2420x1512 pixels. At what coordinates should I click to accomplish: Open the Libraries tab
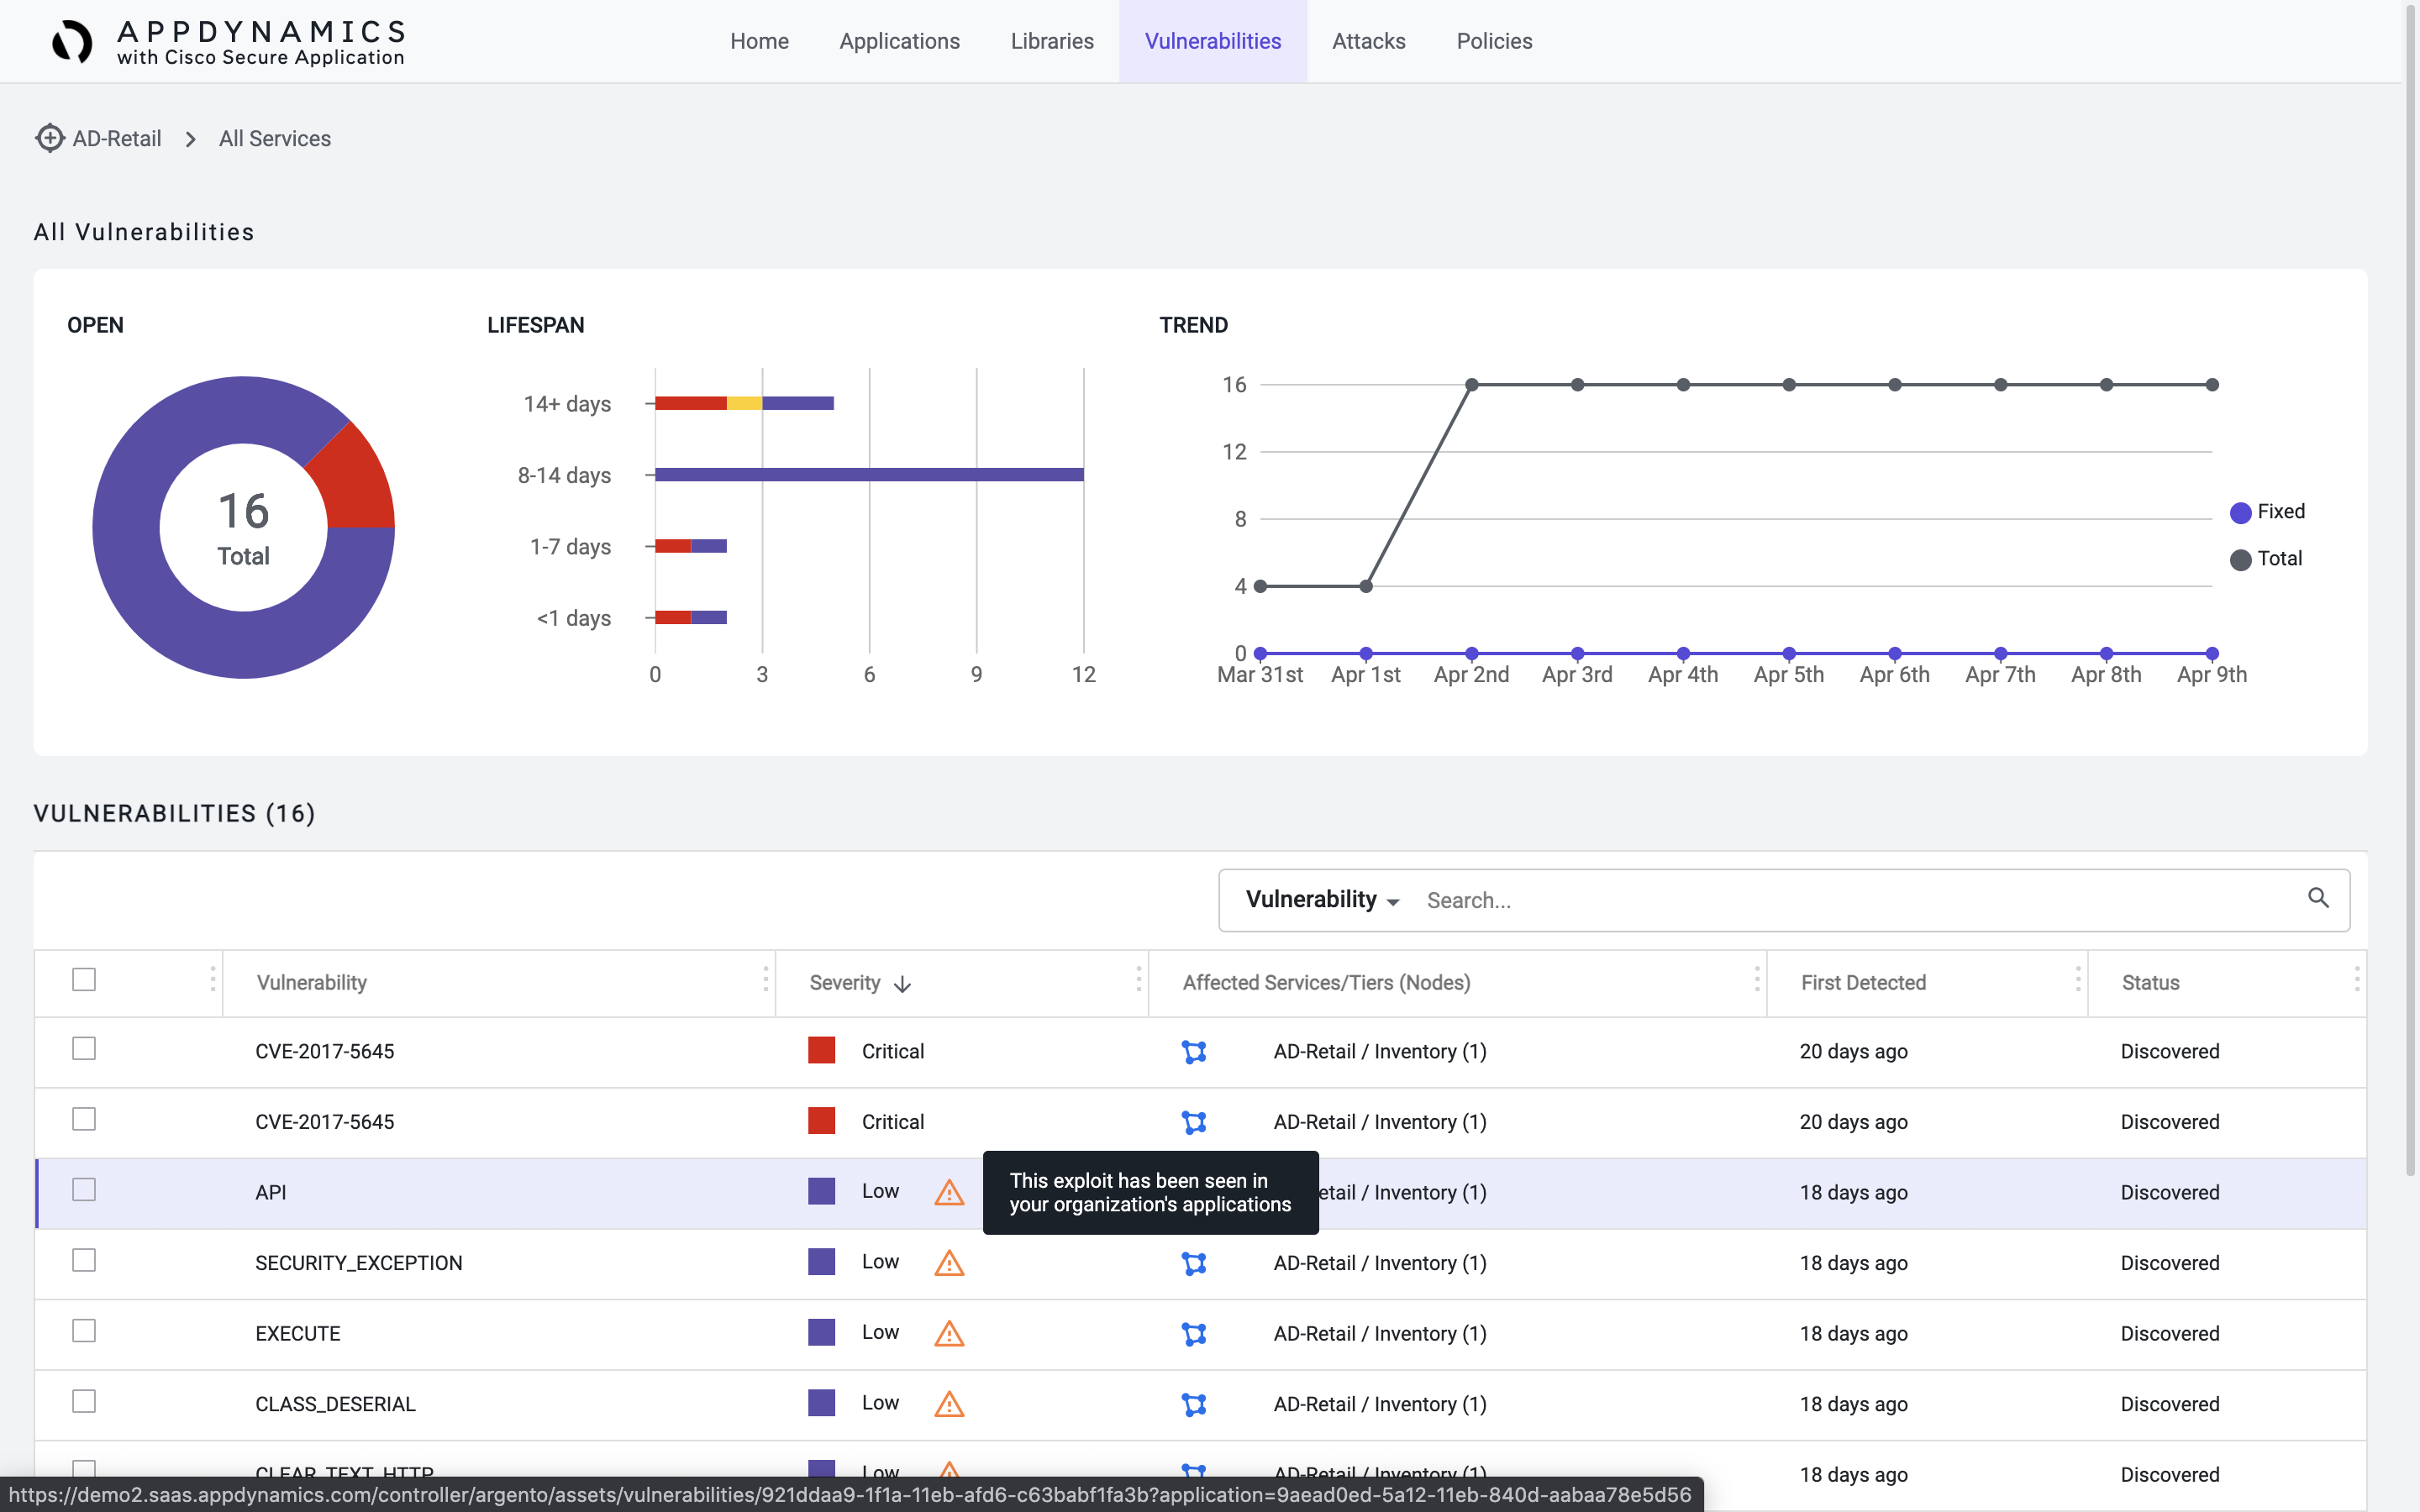(x=1052, y=41)
